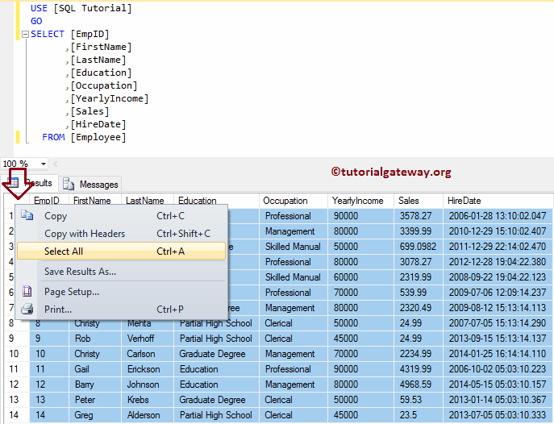Viewport: 554px width, 424px height.
Task: Click the first name cell Greg
Action: click(x=94, y=415)
